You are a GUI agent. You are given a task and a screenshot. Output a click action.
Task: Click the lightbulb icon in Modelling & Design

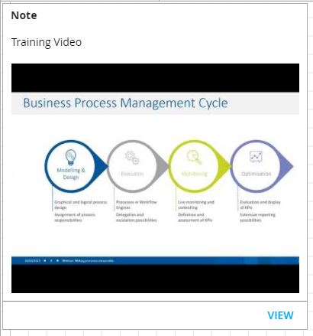coord(70,157)
